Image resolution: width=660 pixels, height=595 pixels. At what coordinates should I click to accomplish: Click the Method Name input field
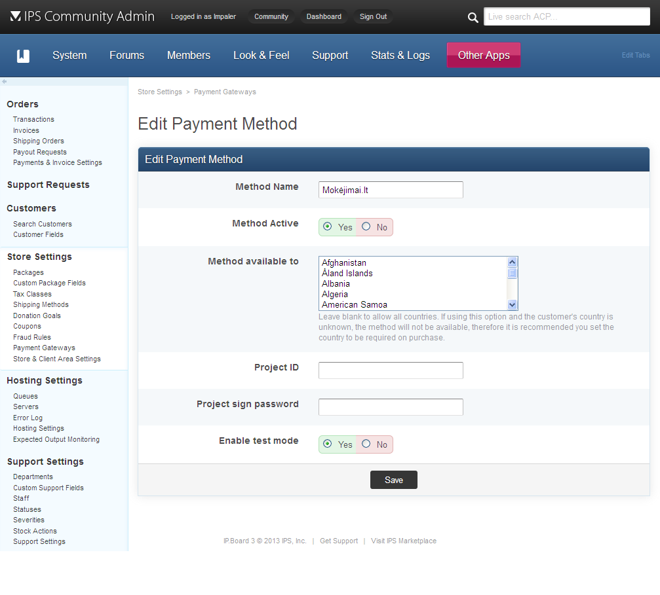tap(391, 190)
